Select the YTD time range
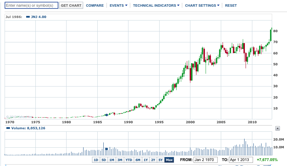The height and width of the screenshot is (166, 287). tap(129, 160)
